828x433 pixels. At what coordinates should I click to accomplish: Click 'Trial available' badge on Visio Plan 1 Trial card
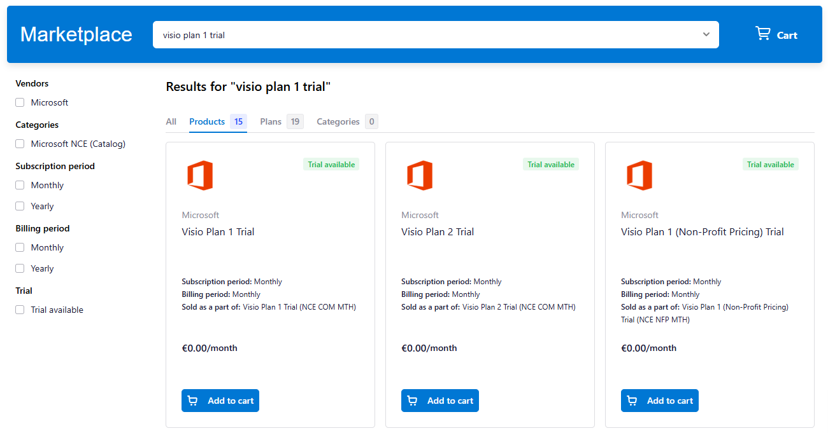(331, 164)
